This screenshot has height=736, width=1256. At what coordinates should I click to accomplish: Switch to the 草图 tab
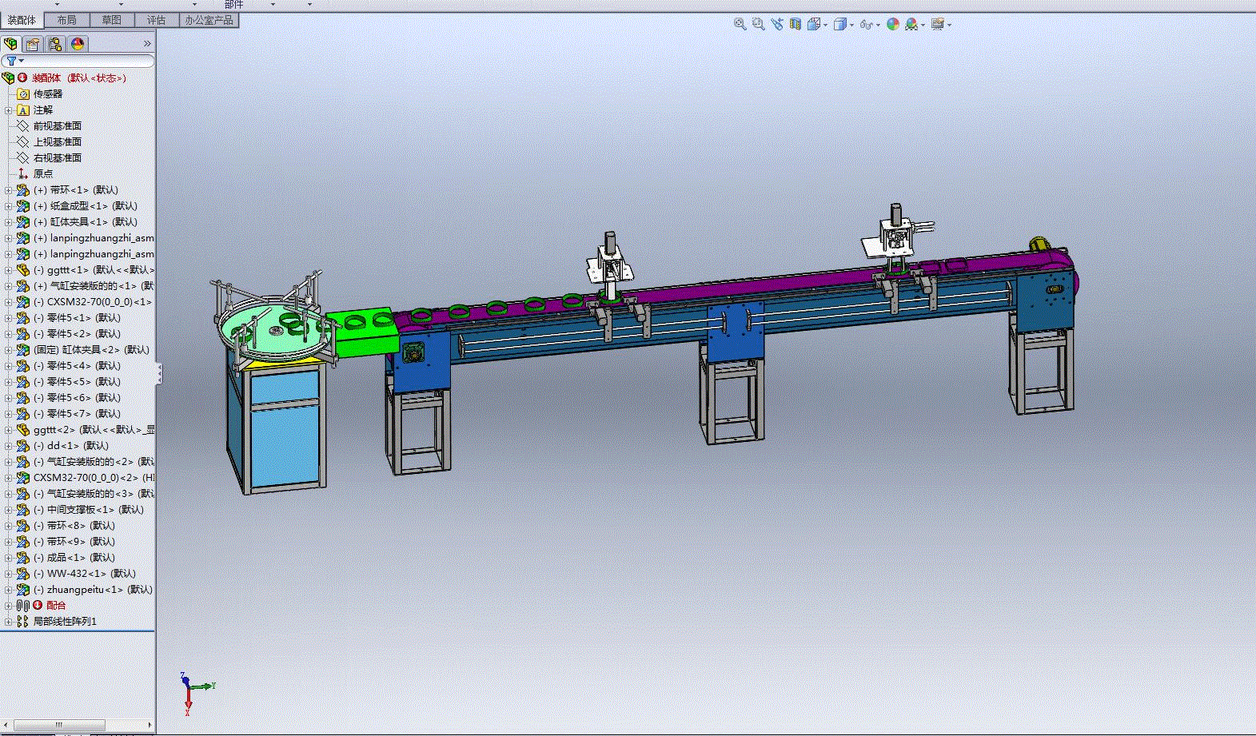pos(112,20)
